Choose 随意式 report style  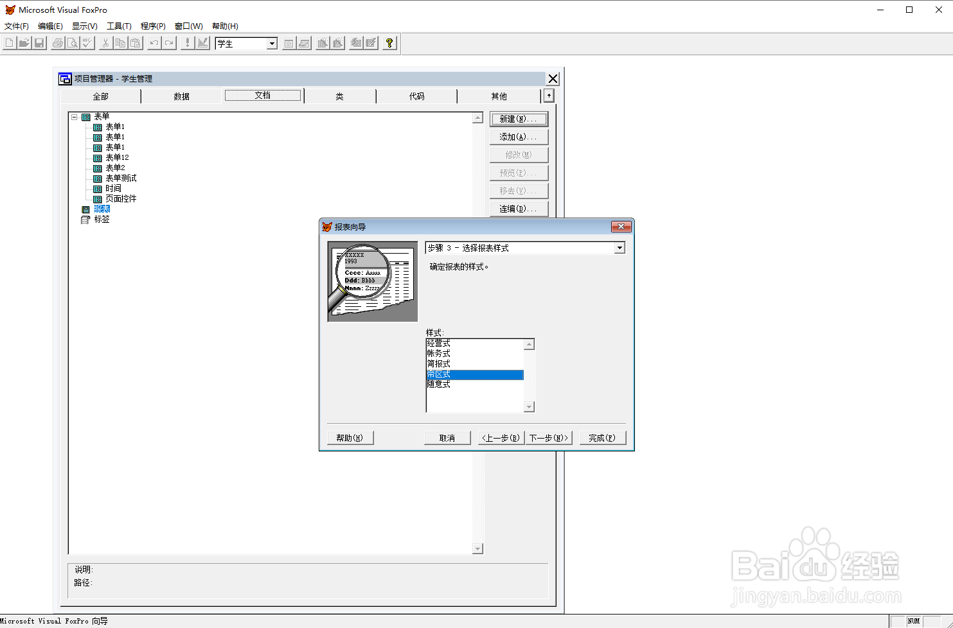(475, 385)
